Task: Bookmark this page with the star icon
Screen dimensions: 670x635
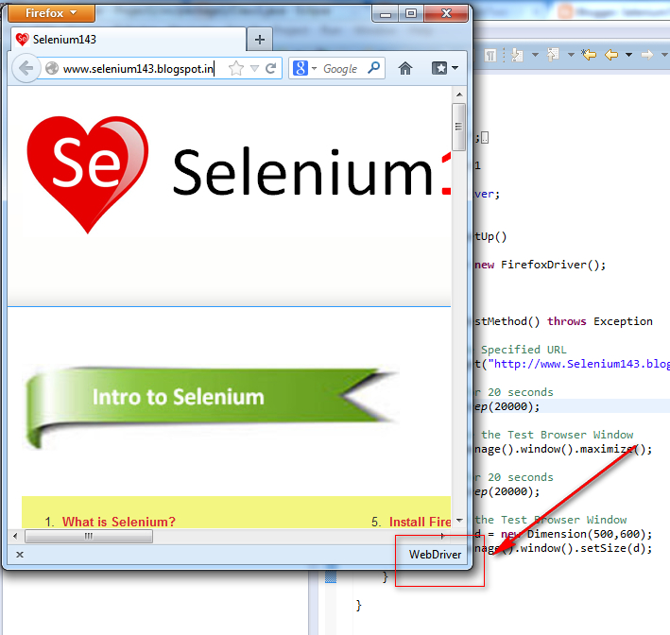Action: point(236,68)
